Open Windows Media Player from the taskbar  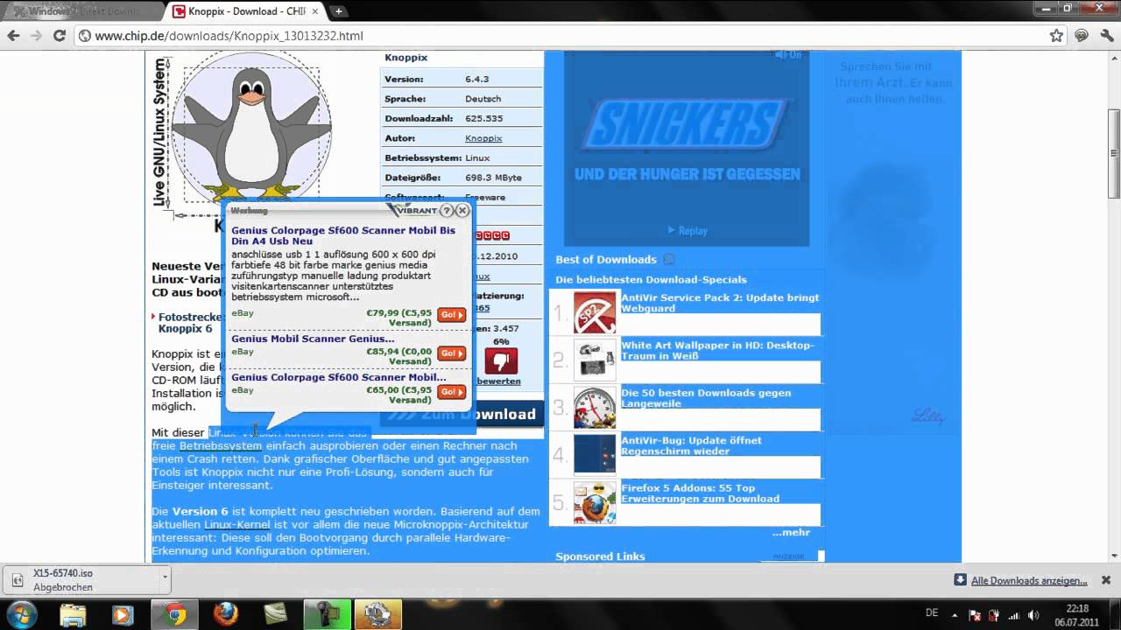point(123,614)
